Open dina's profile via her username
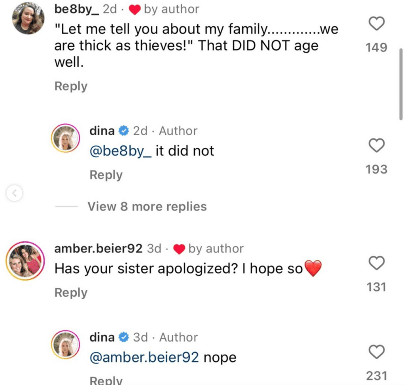405x385 pixels. (x=102, y=130)
